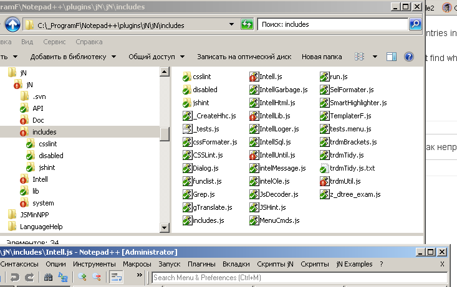This screenshot has height=287, width=457.
Task: Open the Справка menu in Explorer
Action: pos(89,42)
